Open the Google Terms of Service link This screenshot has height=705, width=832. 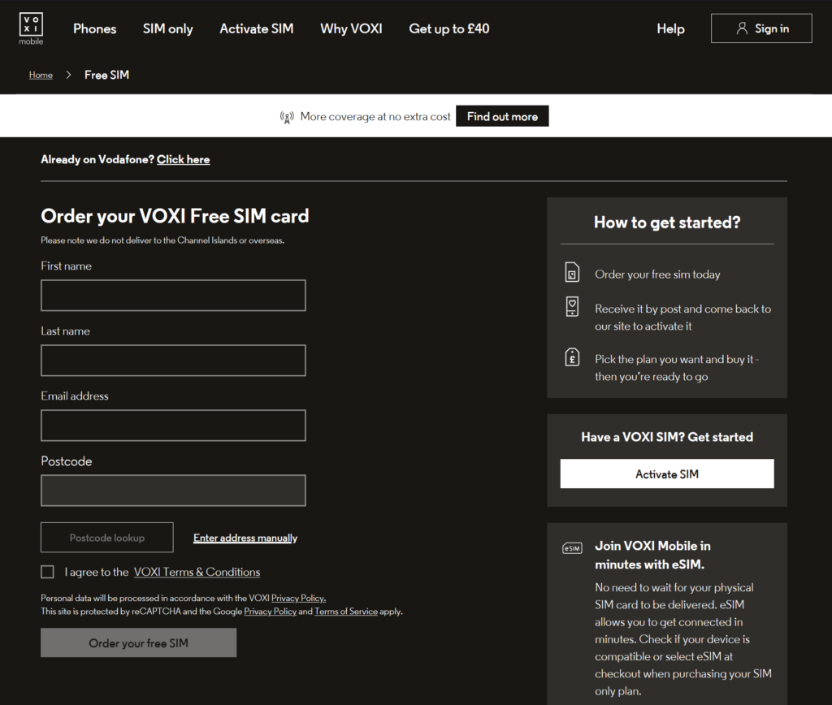[346, 611]
